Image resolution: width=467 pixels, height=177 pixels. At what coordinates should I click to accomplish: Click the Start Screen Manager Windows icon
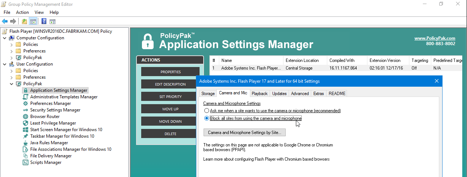tap(26, 130)
